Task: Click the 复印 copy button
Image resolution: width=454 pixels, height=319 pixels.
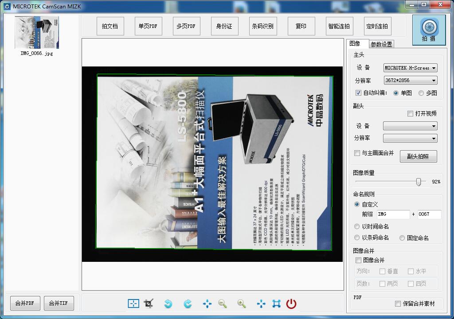Action: tap(301, 26)
